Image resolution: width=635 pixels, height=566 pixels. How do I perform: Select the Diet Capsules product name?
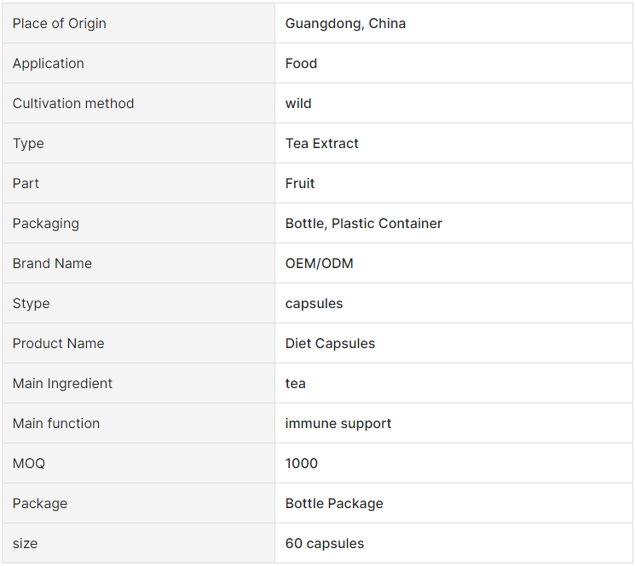pos(330,344)
